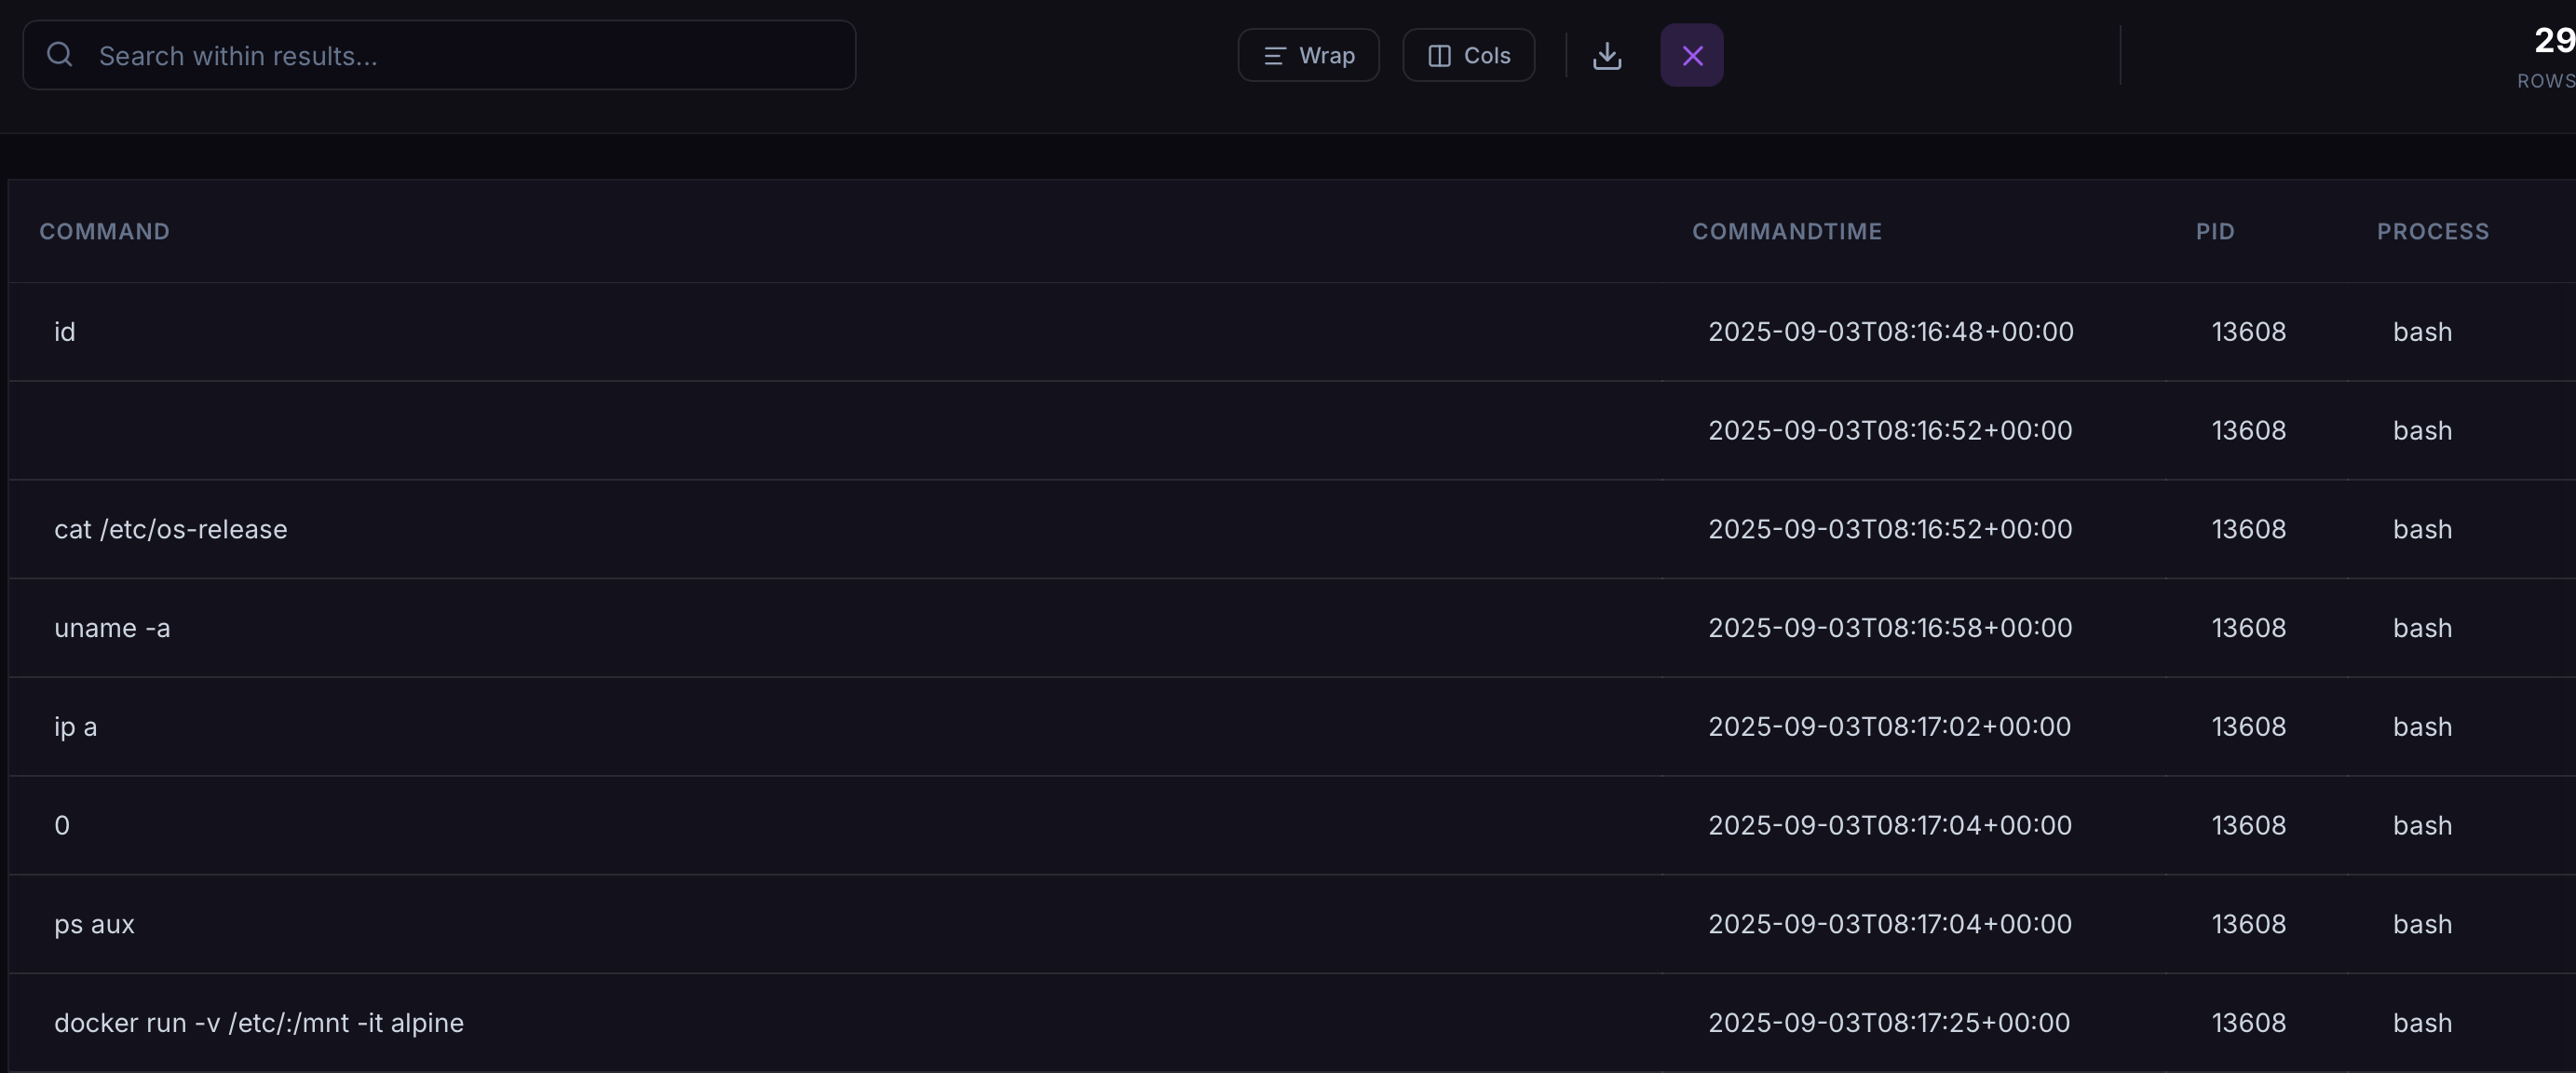2576x1073 pixels.
Task: Select the 'ip a' command row
Action: pos(76,727)
